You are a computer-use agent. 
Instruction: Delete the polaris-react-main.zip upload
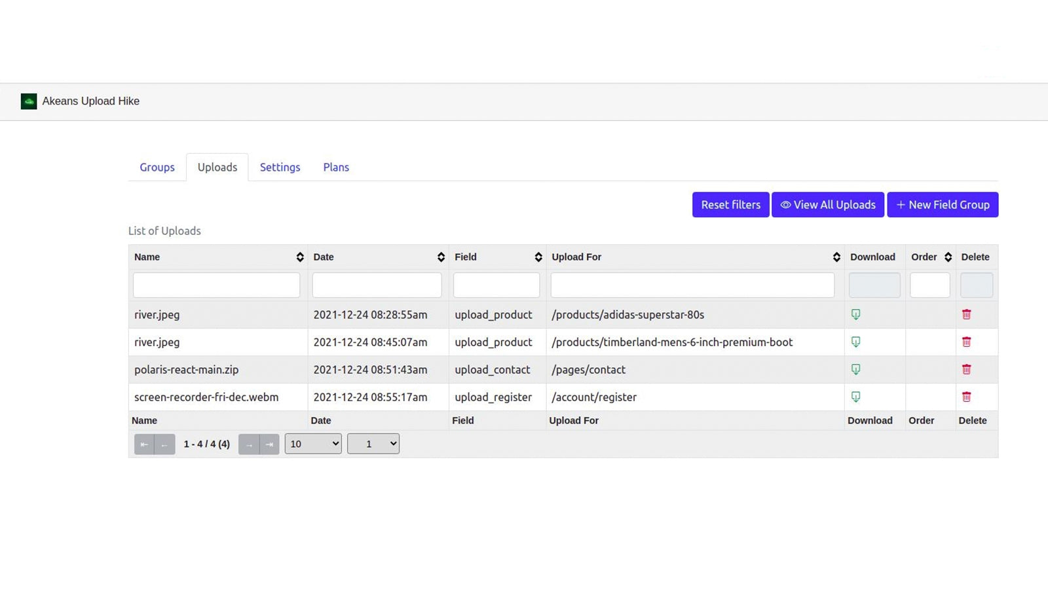(x=967, y=370)
